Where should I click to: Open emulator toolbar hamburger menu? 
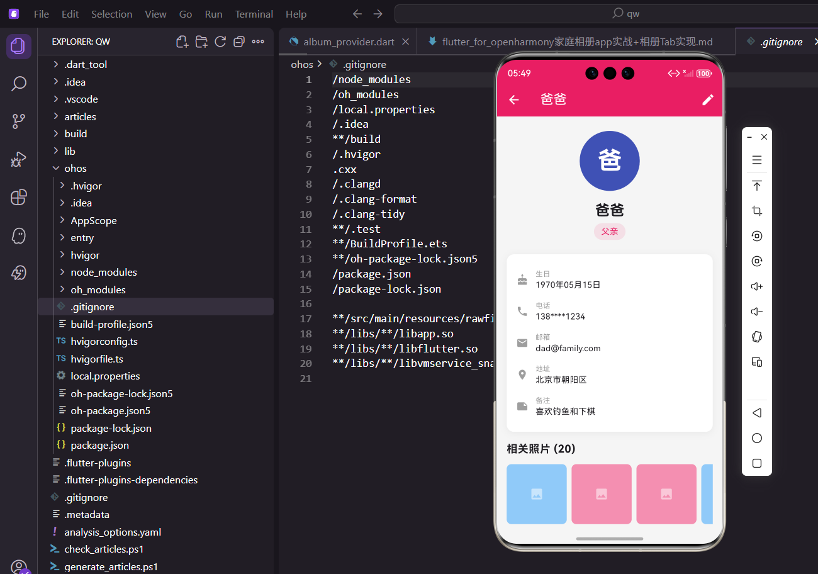[x=757, y=160]
